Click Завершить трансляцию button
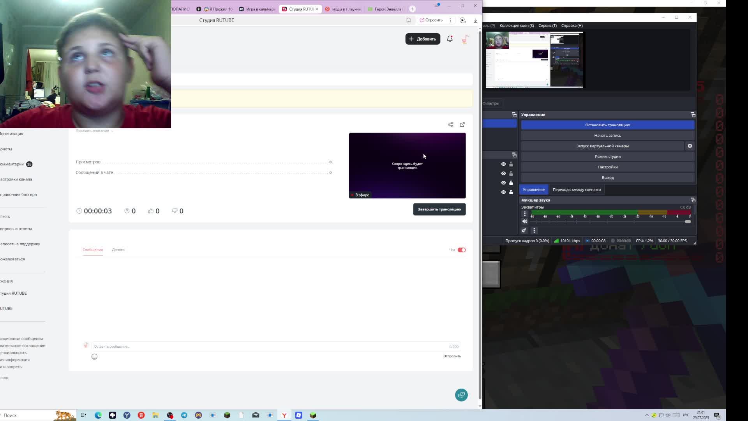Viewport: 748px width, 421px height. tap(439, 209)
